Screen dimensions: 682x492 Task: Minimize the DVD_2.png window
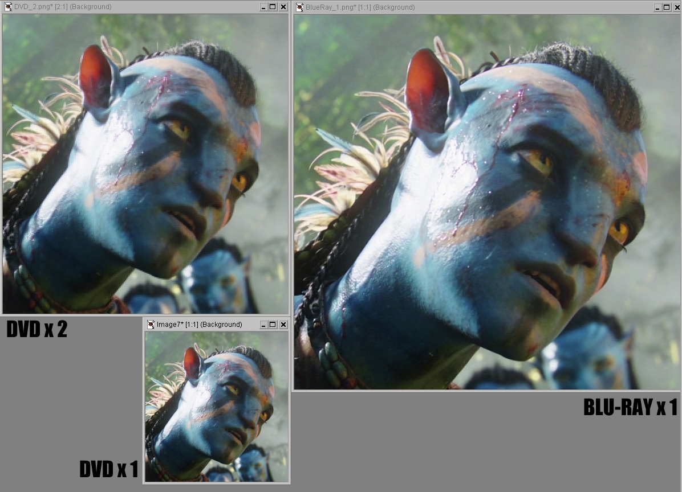point(263,7)
